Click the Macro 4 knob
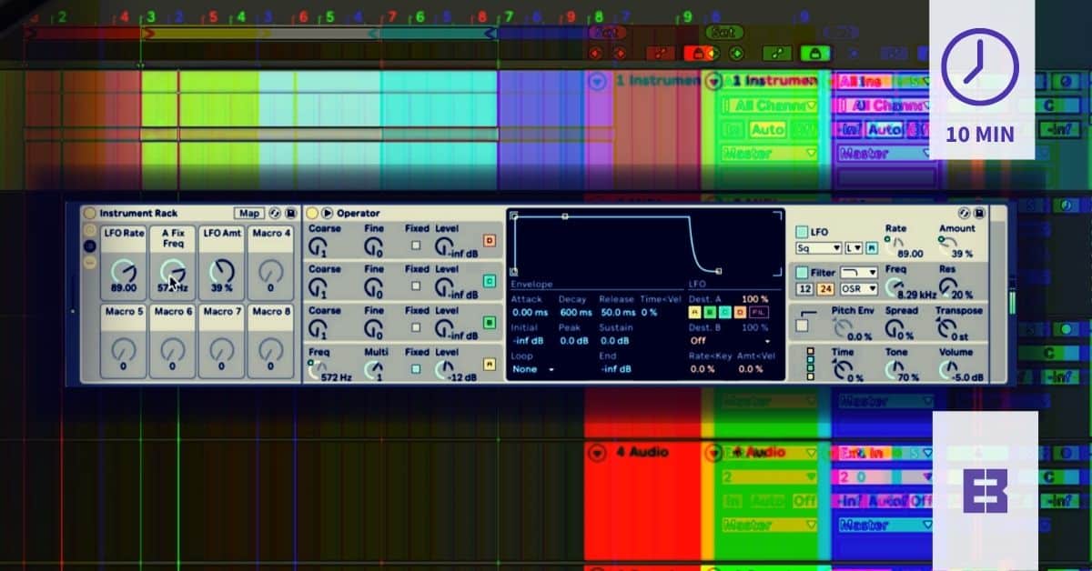The height and width of the screenshot is (571, 1092). (x=270, y=271)
